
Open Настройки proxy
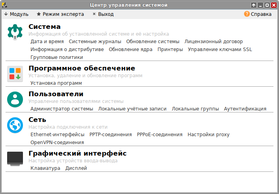[x=209, y=135]
